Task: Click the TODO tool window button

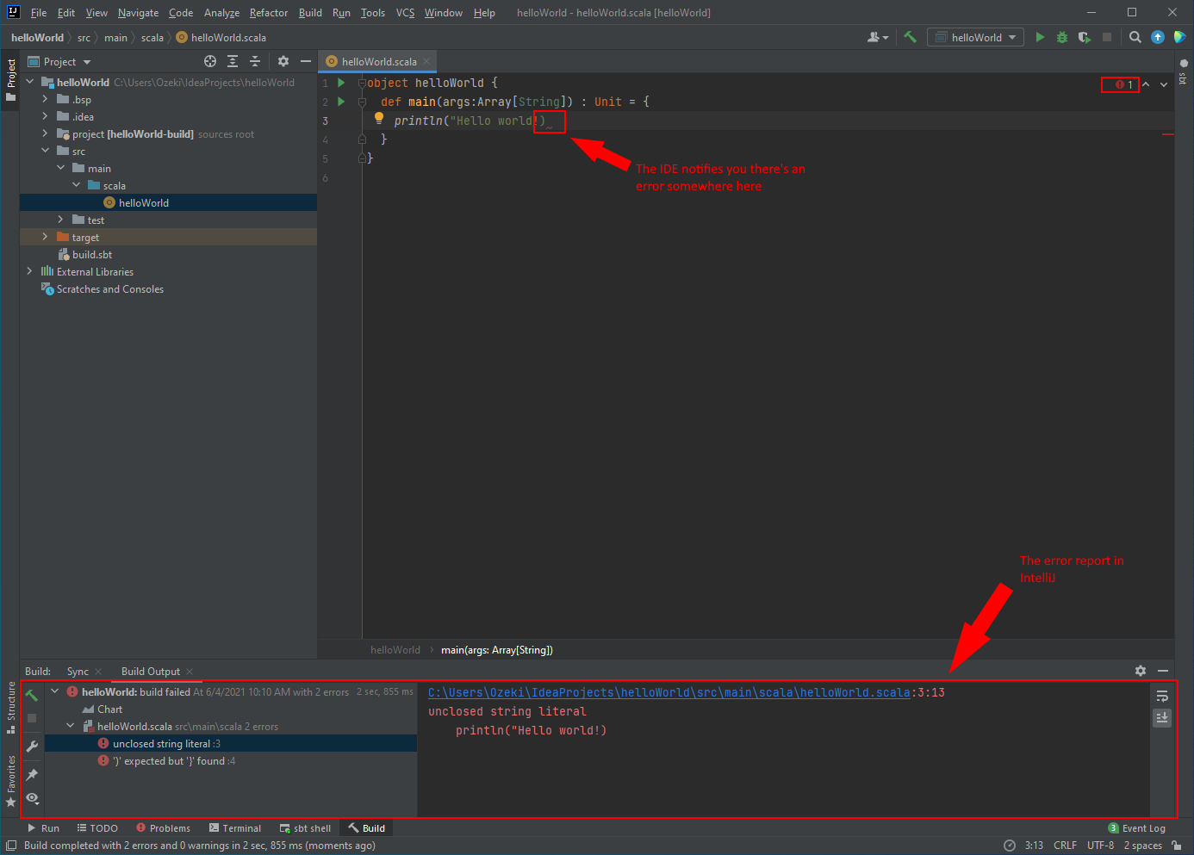Action: pos(97,828)
